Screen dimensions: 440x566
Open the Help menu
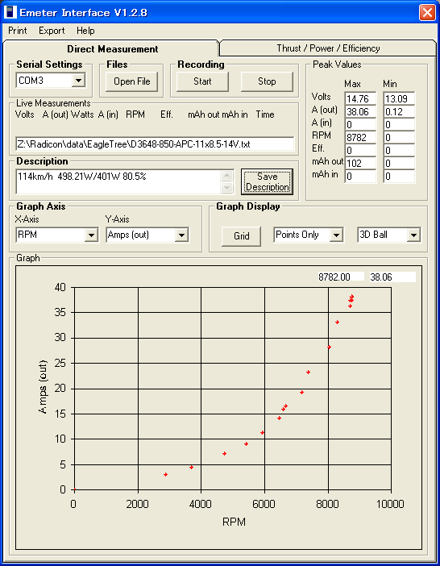pyautogui.click(x=85, y=31)
